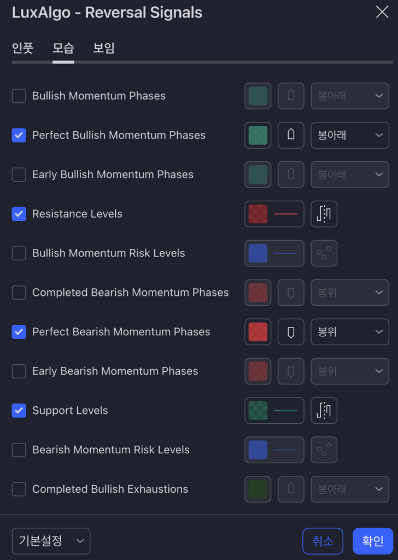
Task: Open Perfect Bullish Momentum Phases position dropdown
Action: pyautogui.click(x=350, y=135)
